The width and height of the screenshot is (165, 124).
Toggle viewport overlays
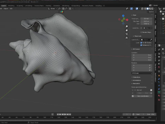coord(137,9)
